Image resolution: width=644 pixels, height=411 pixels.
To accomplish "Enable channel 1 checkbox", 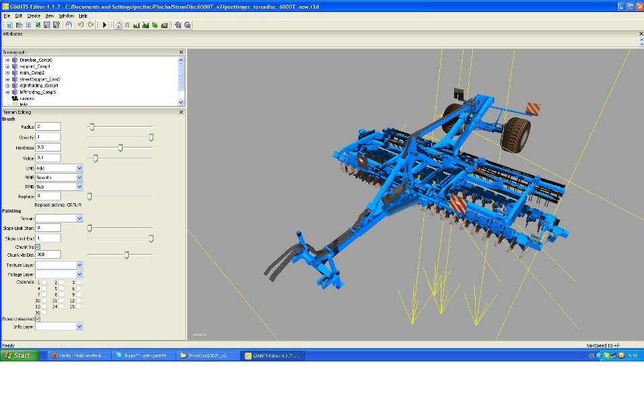I will (44, 282).
